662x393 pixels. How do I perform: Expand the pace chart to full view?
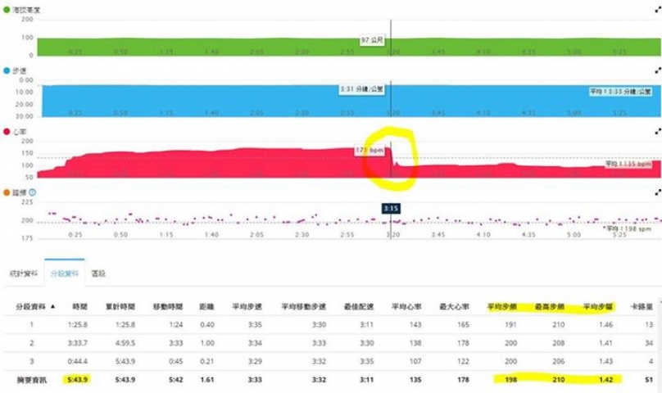(658, 70)
